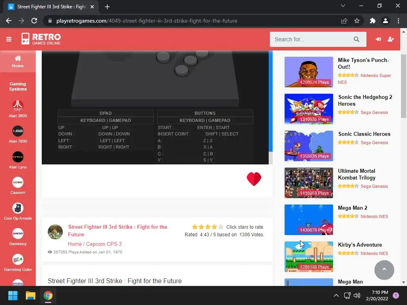Image resolution: width=407 pixels, height=305 pixels.
Task: Open the notification badge in taskbar
Action: (x=396, y=295)
